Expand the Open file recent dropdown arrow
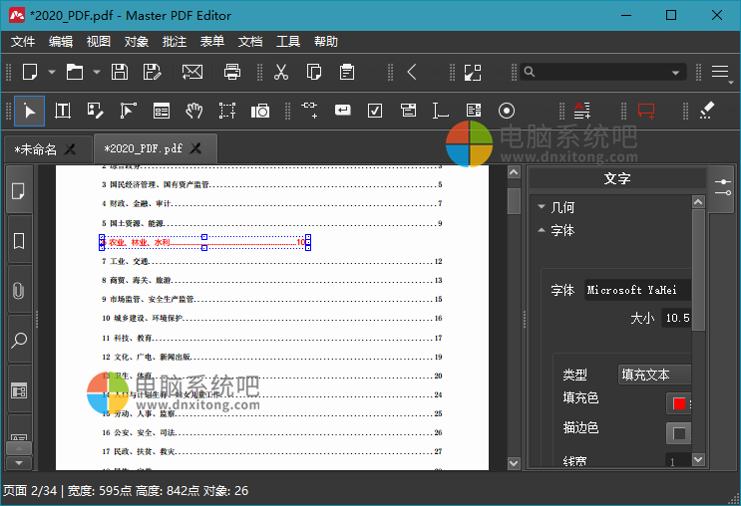 (97, 73)
